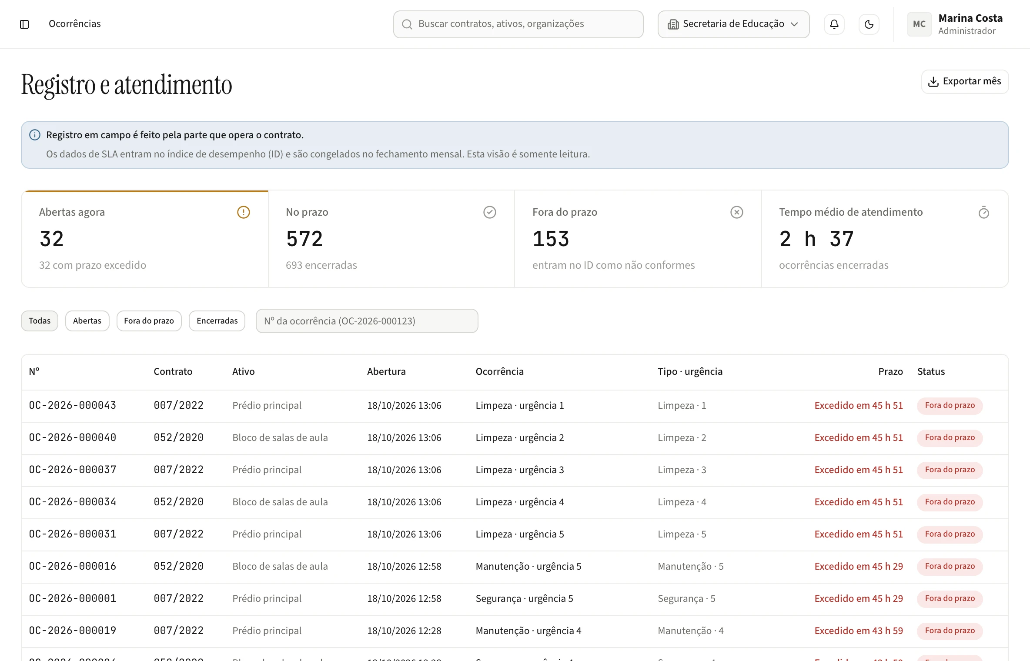This screenshot has width=1030, height=661.
Task: Filter by Fora do prazo chip
Action: tap(149, 320)
